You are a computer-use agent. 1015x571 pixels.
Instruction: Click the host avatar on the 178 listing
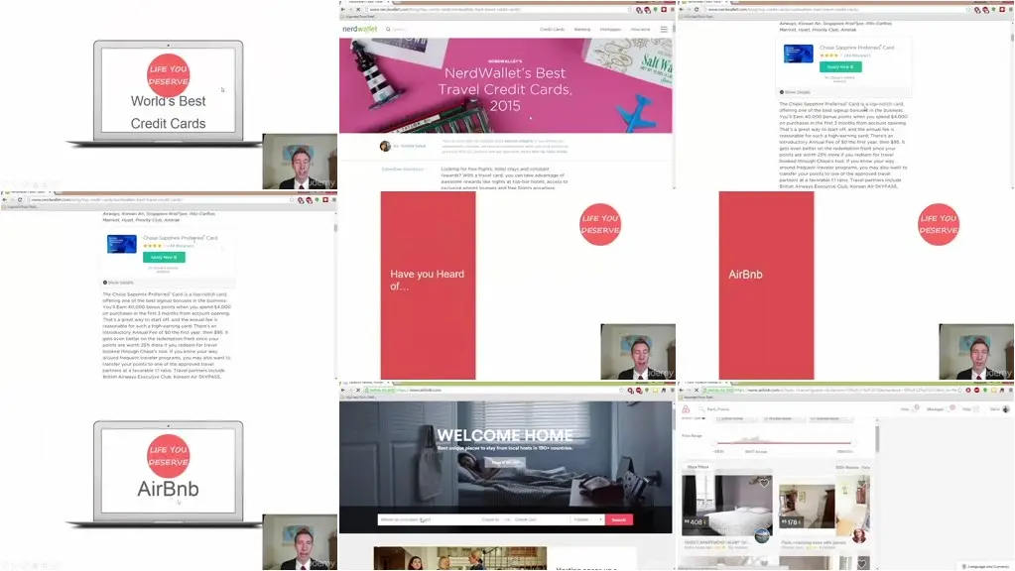(x=859, y=535)
